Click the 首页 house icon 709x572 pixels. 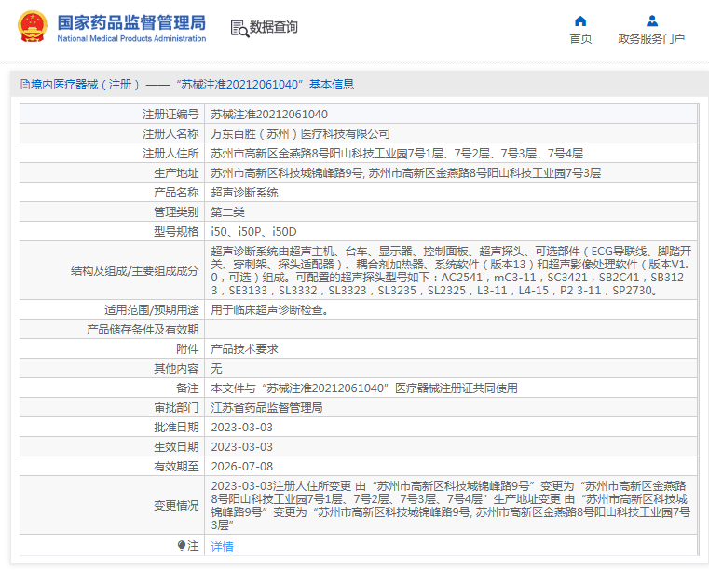[580, 20]
